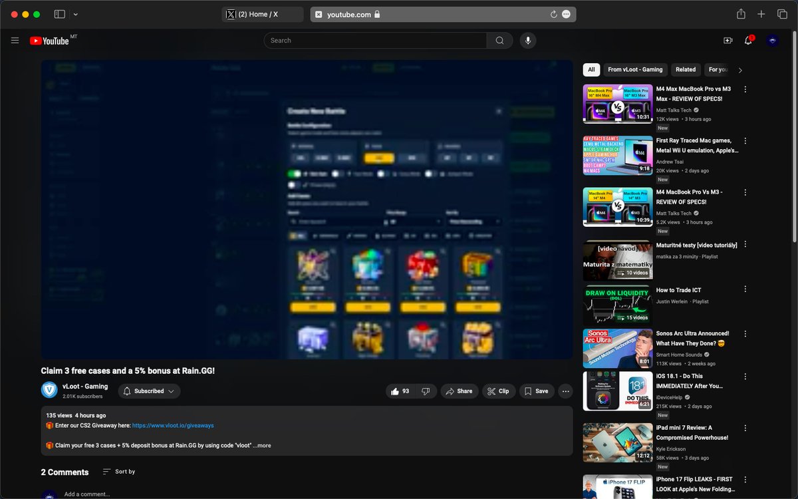Open options for M4 Max MacBook Pro video

click(x=745, y=89)
